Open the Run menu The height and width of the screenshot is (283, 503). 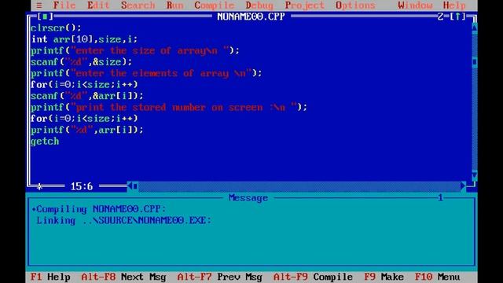click(174, 6)
